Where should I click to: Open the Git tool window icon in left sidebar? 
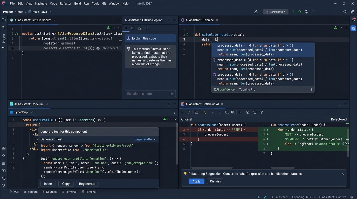pyautogui.click(x=4, y=186)
